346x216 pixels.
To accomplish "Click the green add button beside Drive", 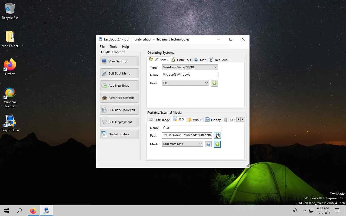I will (x=214, y=83).
